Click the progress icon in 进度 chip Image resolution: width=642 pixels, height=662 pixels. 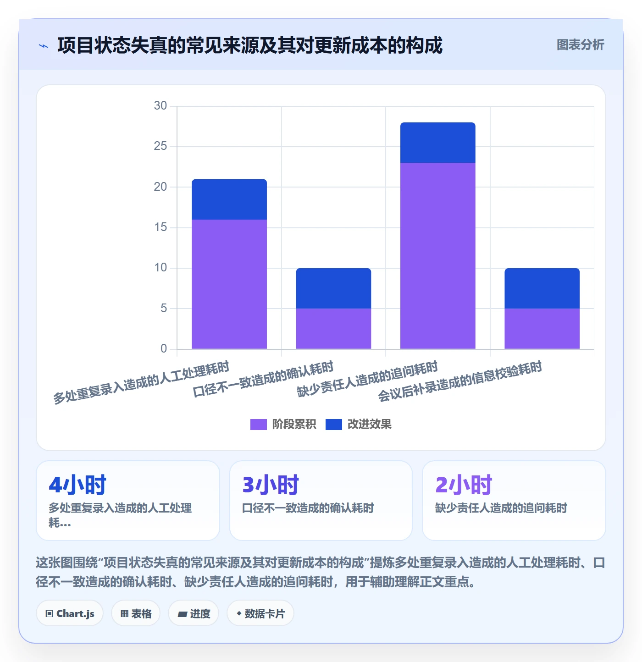pos(182,614)
